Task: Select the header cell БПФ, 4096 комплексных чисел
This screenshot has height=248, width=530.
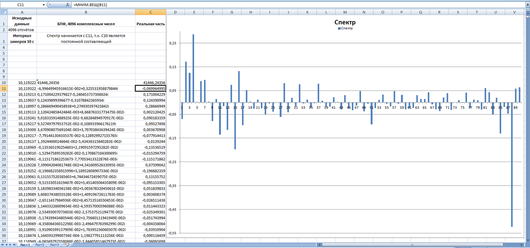Action: pos(86,21)
